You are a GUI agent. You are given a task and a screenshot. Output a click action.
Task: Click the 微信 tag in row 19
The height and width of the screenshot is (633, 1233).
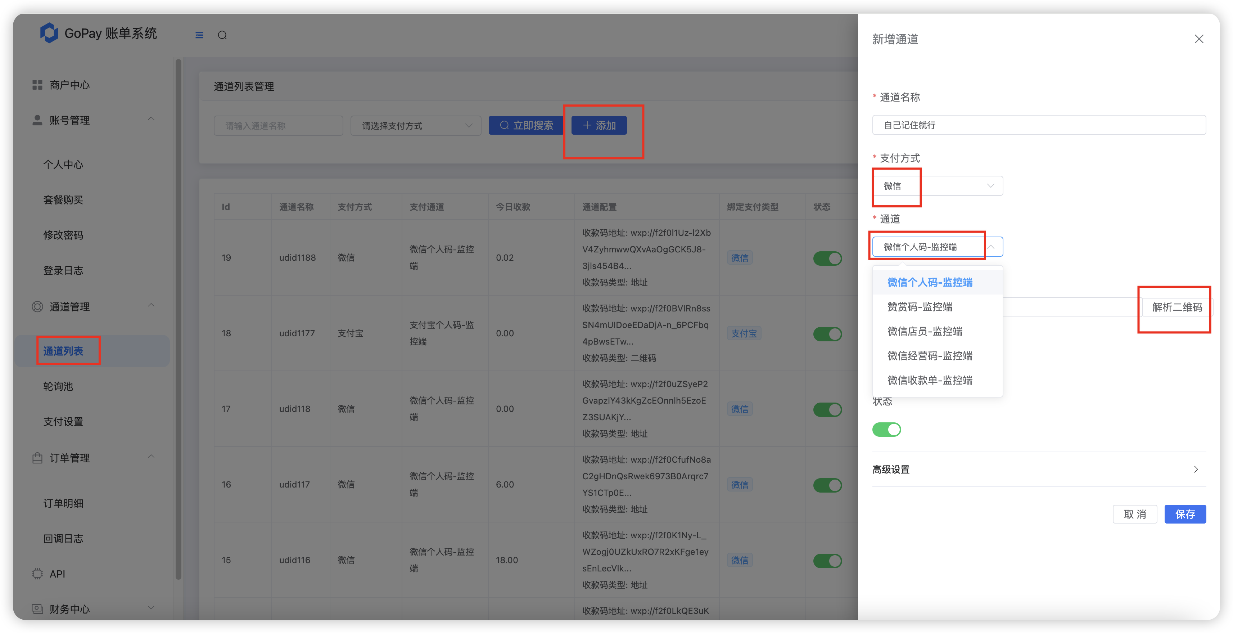740,257
